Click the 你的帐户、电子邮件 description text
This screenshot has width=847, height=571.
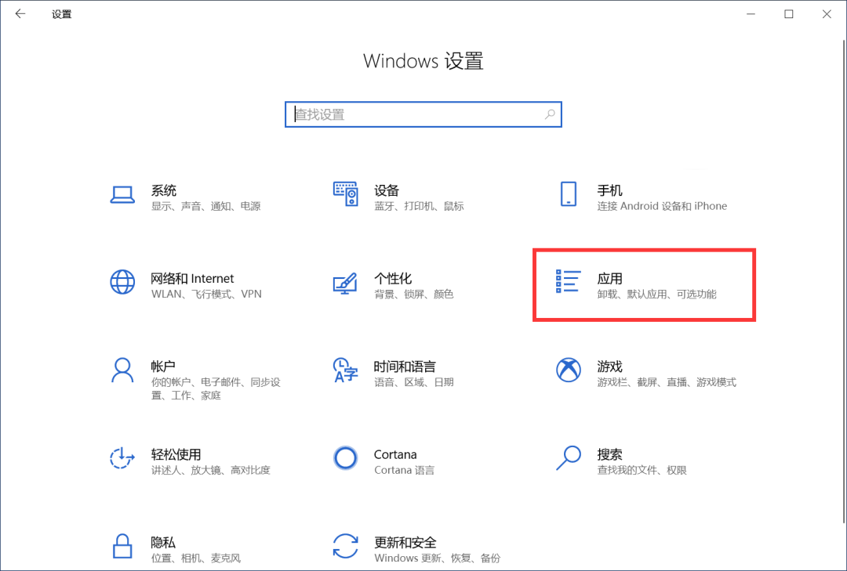tap(216, 388)
